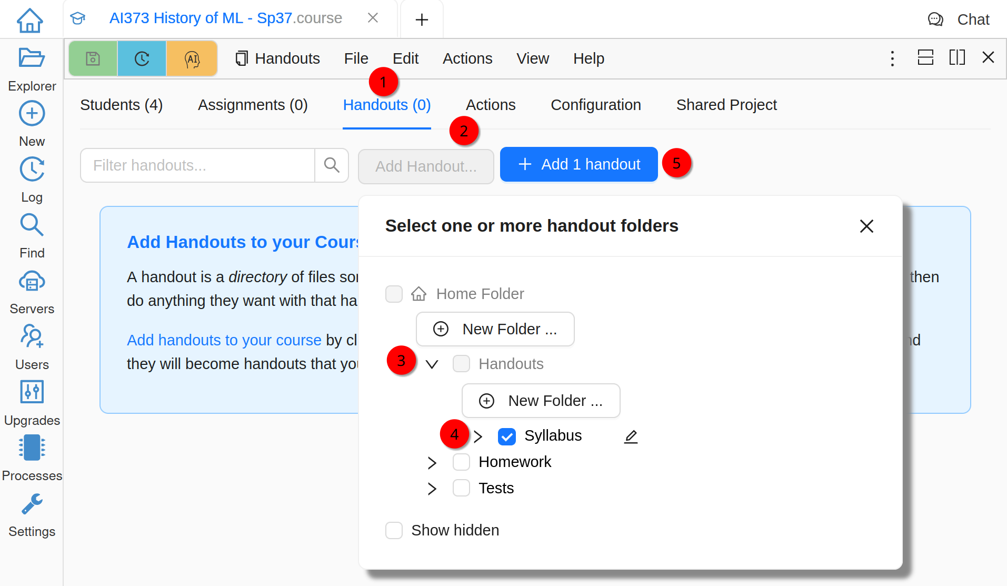Click the Add 1 handout button
The width and height of the screenshot is (1007, 586).
click(x=579, y=164)
